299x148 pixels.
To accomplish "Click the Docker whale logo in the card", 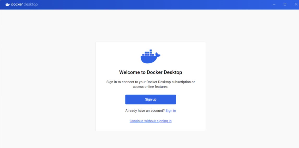I will point(151,56).
